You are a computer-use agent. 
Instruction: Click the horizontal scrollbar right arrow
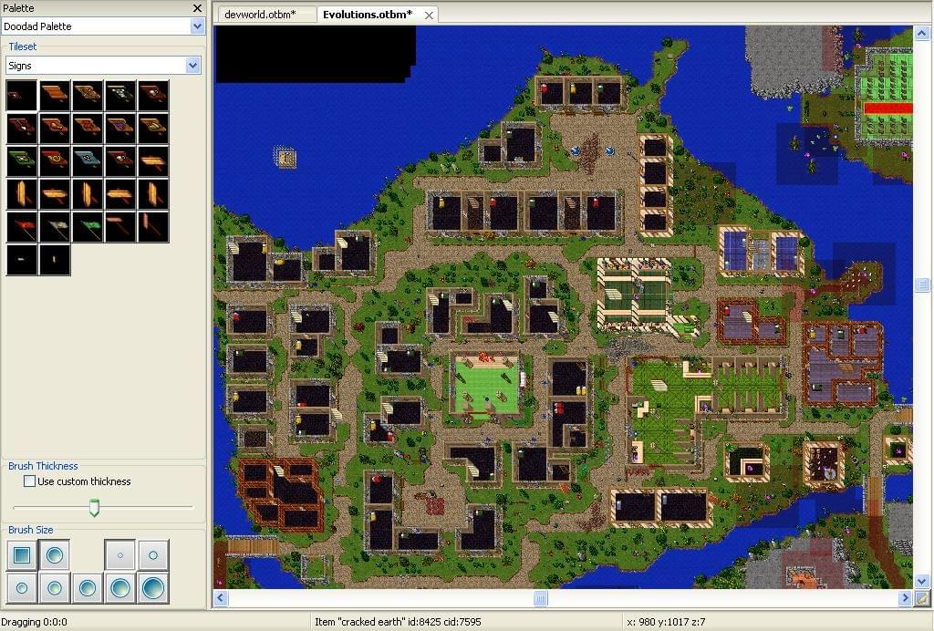pyautogui.click(x=906, y=597)
